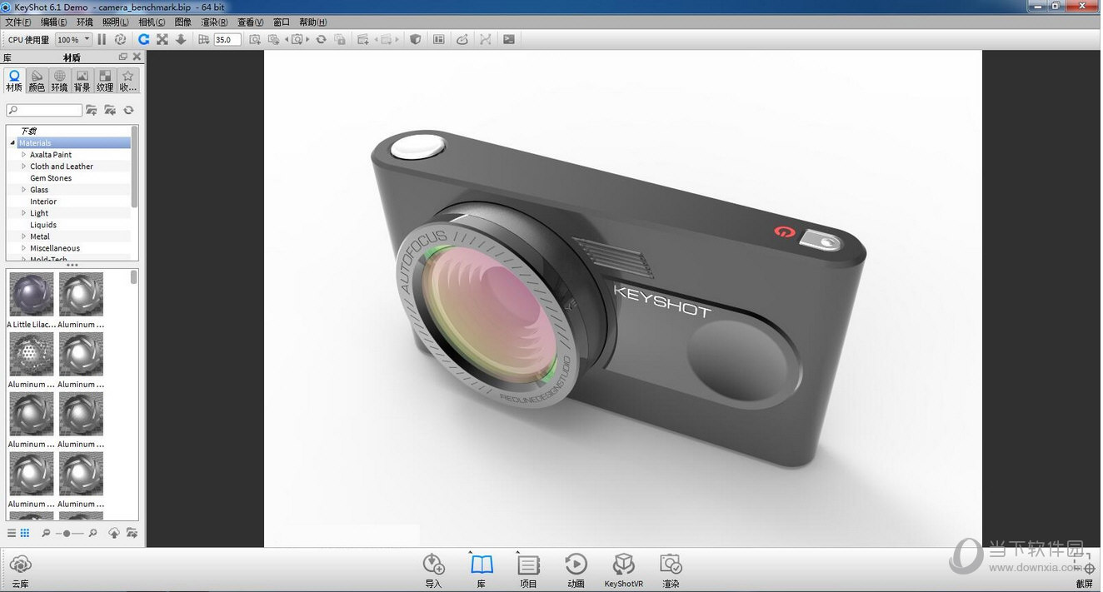The width and height of the screenshot is (1103, 592).
Task: Click inside the material search field
Action: (43, 109)
